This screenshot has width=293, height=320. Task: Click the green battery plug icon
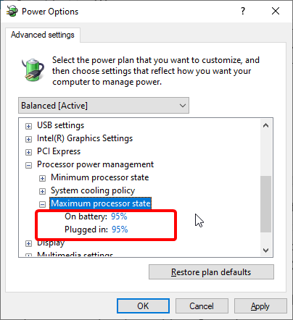(33, 70)
